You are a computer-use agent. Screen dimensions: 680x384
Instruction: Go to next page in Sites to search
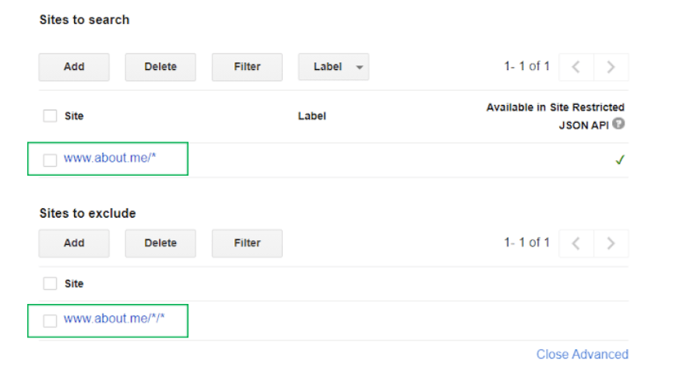tap(611, 67)
